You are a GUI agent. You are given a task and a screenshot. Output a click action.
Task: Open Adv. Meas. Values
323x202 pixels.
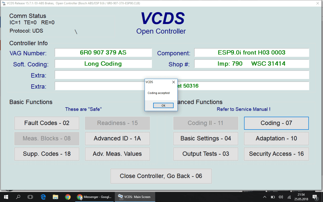[117, 154]
